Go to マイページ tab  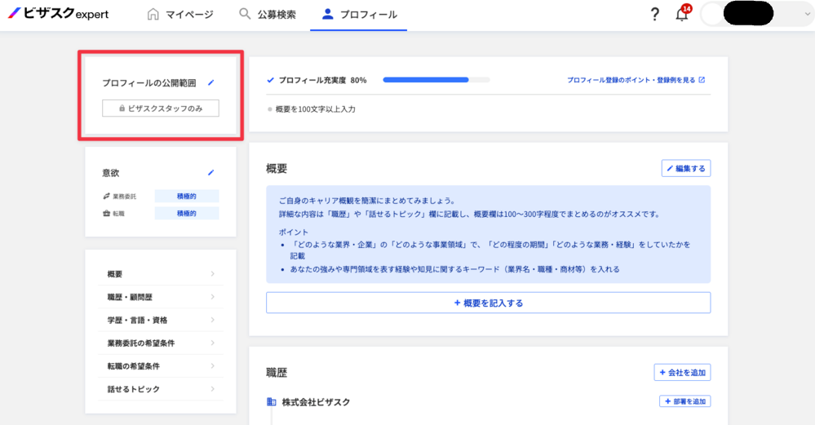click(x=180, y=15)
